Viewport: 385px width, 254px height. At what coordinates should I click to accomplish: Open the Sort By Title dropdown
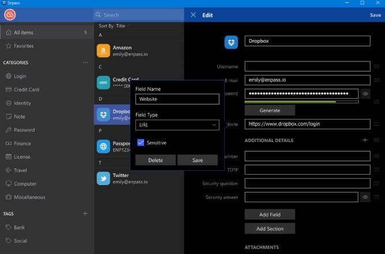click(114, 26)
